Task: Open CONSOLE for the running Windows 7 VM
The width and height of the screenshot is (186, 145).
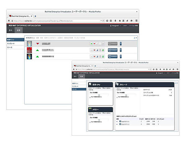Action: (113, 57)
